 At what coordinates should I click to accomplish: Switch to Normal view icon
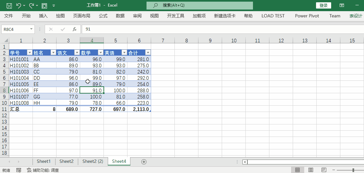[297, 170]
